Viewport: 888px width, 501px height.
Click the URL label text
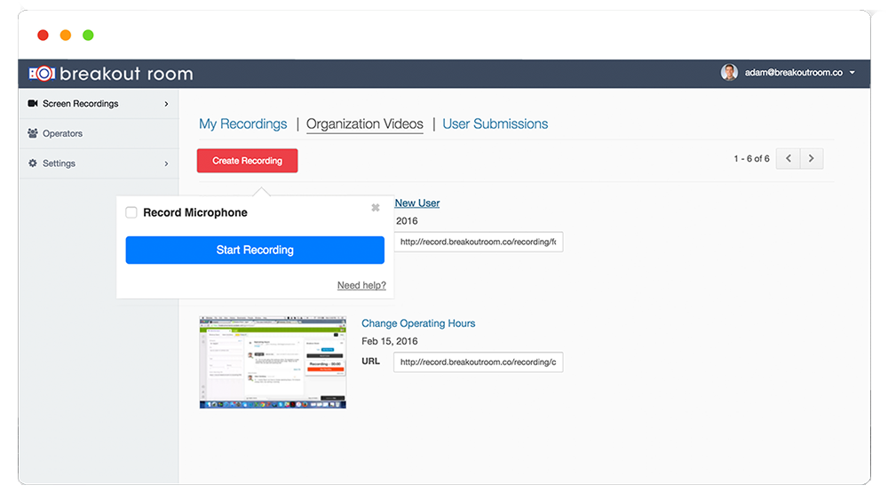point(371,361)
